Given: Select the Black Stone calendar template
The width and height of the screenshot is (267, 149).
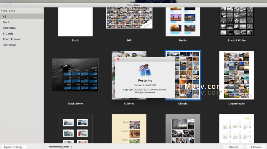Looking at the screenshot, I should pyautogui.click(x=75, y=75).
